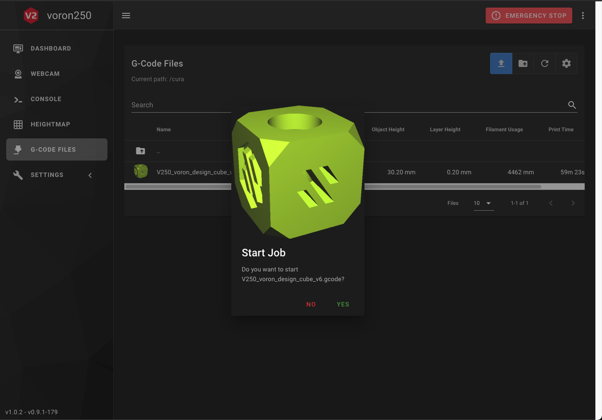Refresh the G-Code file list
This screenshot has width=602, height=420.
[x=545, y=63]
